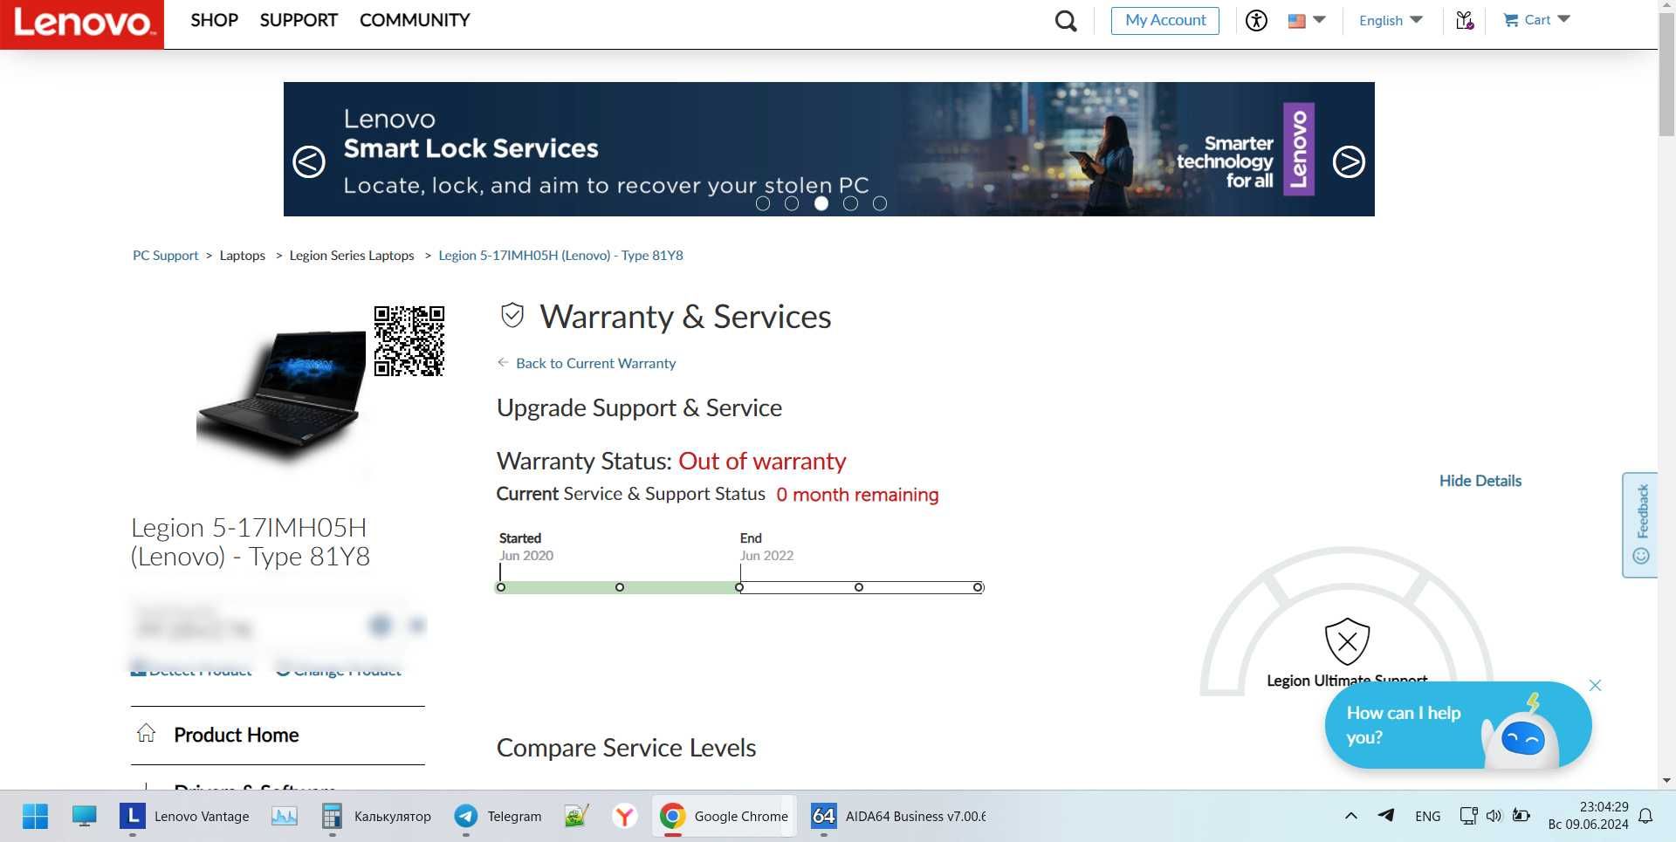1676x842 pixels.
Task: Open Legion 5-17IMH05H Type 81Y8 breadcrumb
Action: click(560, 256)
